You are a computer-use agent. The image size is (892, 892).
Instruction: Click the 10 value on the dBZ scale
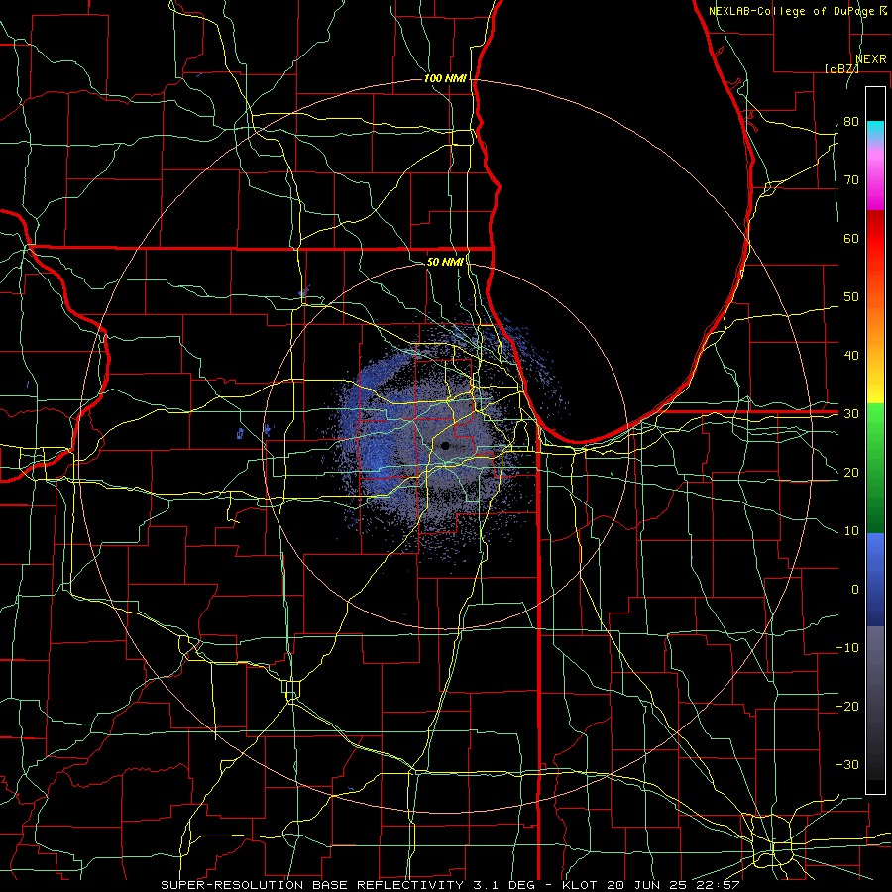[851, 531]
